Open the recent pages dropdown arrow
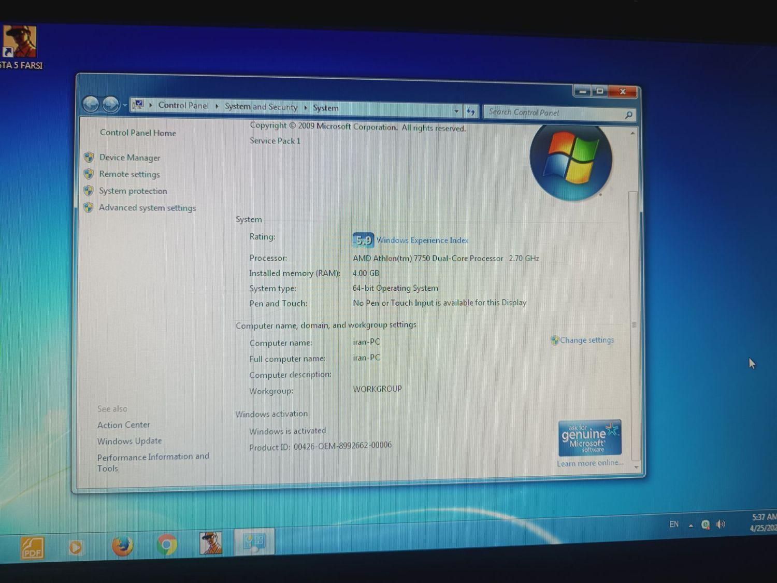This screenshot has width=777, height=583. tap(125, 106)
